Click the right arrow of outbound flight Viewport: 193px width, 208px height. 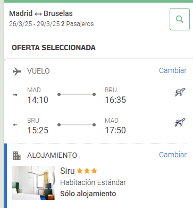click(15, 95)
